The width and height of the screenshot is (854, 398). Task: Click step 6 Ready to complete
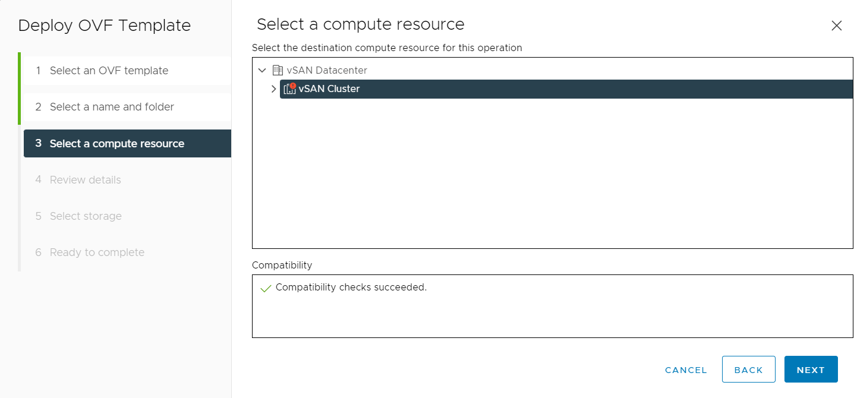click(97, 252)
